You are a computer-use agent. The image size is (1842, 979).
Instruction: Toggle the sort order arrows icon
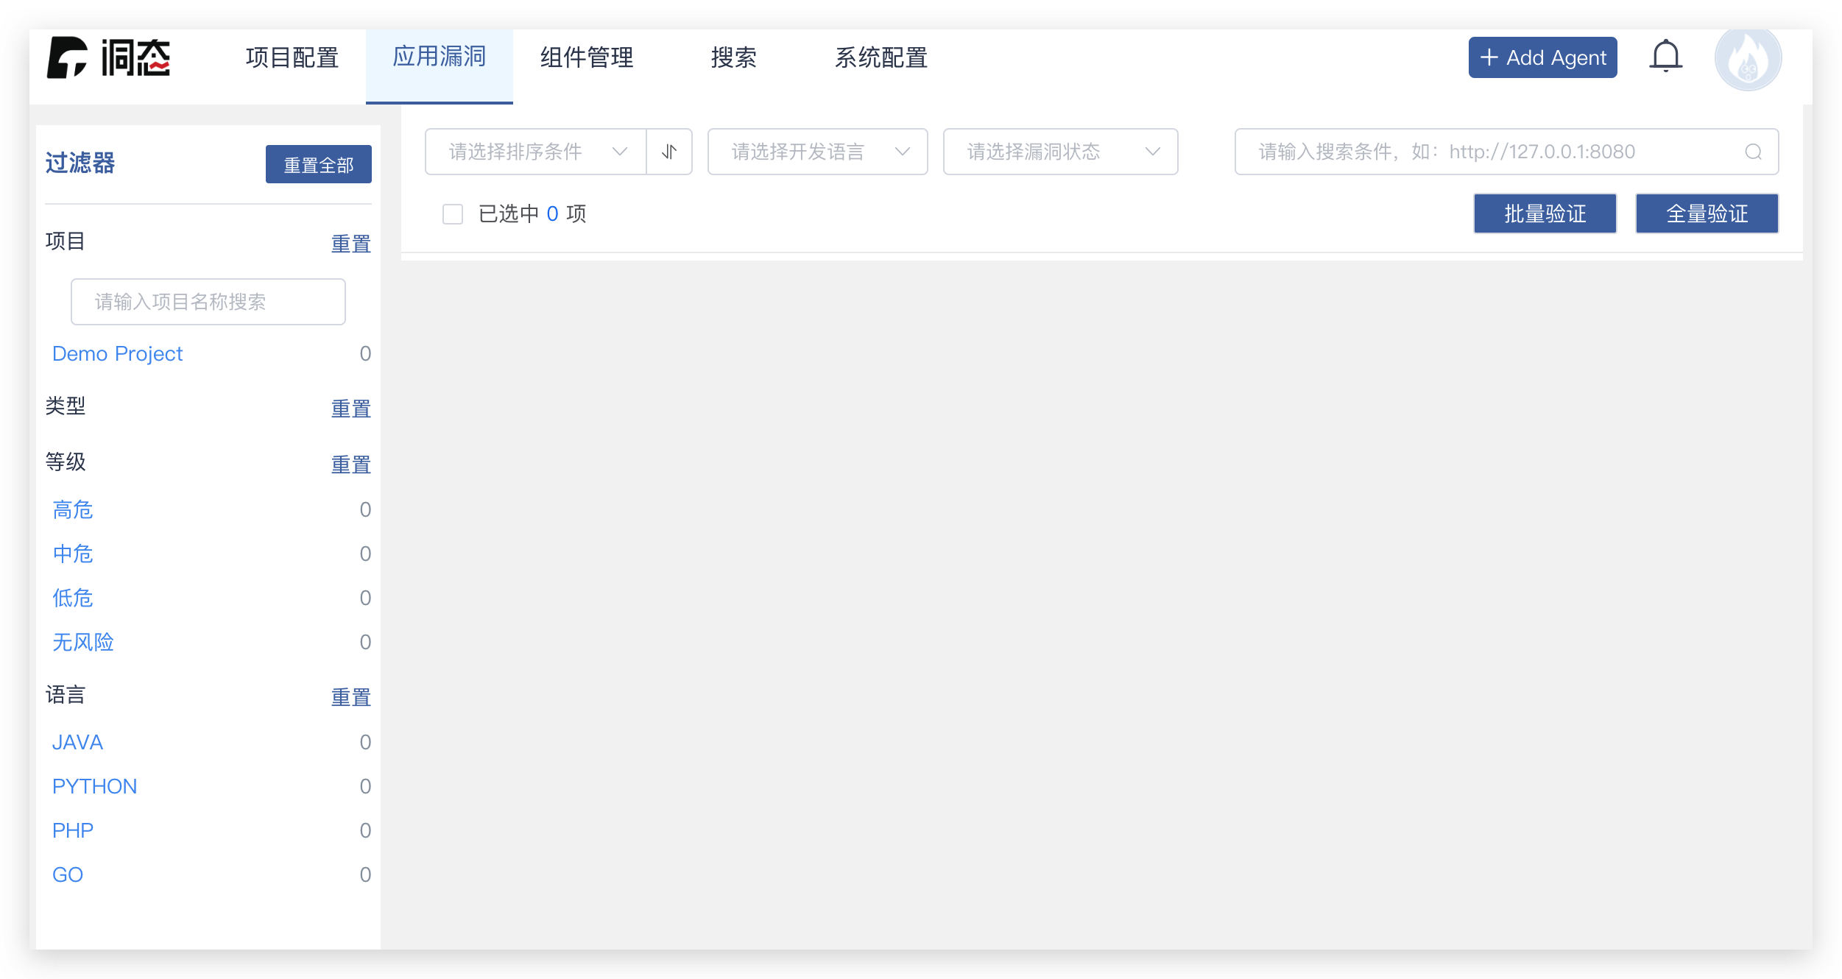669,152
